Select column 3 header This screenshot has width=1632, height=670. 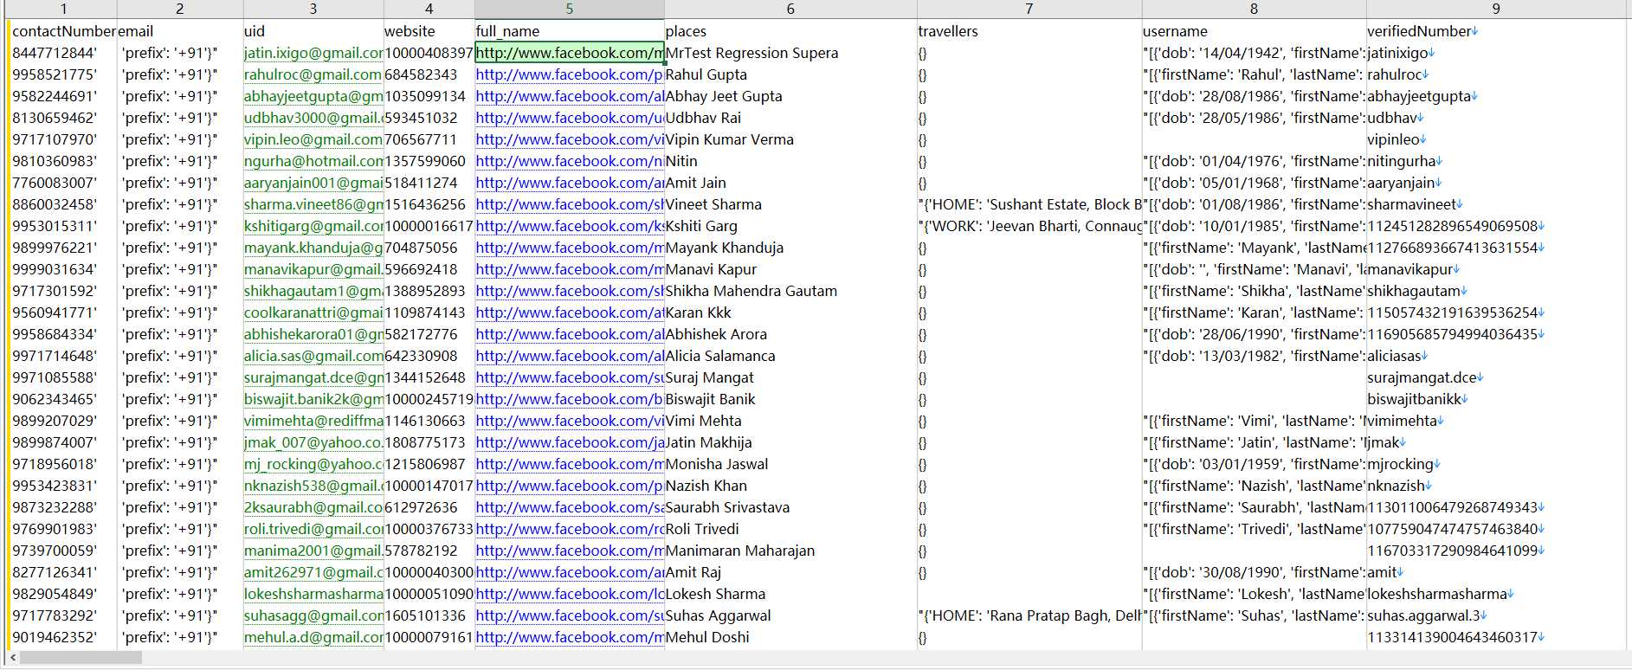pyautogui.click(x=313, y=9)
